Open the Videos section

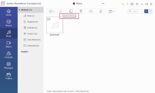(9, 44)
